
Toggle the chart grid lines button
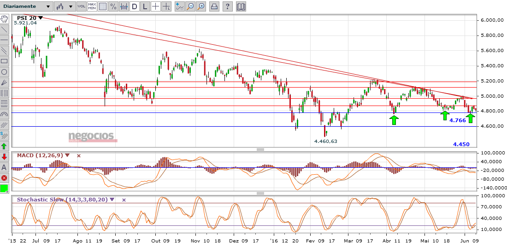102,6
